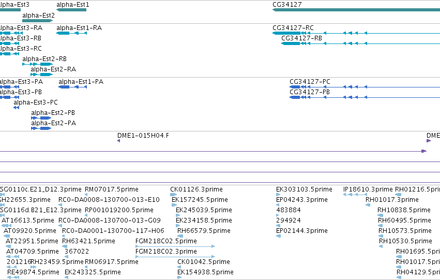This screenshot has width=440, height=280.
Task: Select the IP18610.3prime EST feature
Action: tap(355, 195)
